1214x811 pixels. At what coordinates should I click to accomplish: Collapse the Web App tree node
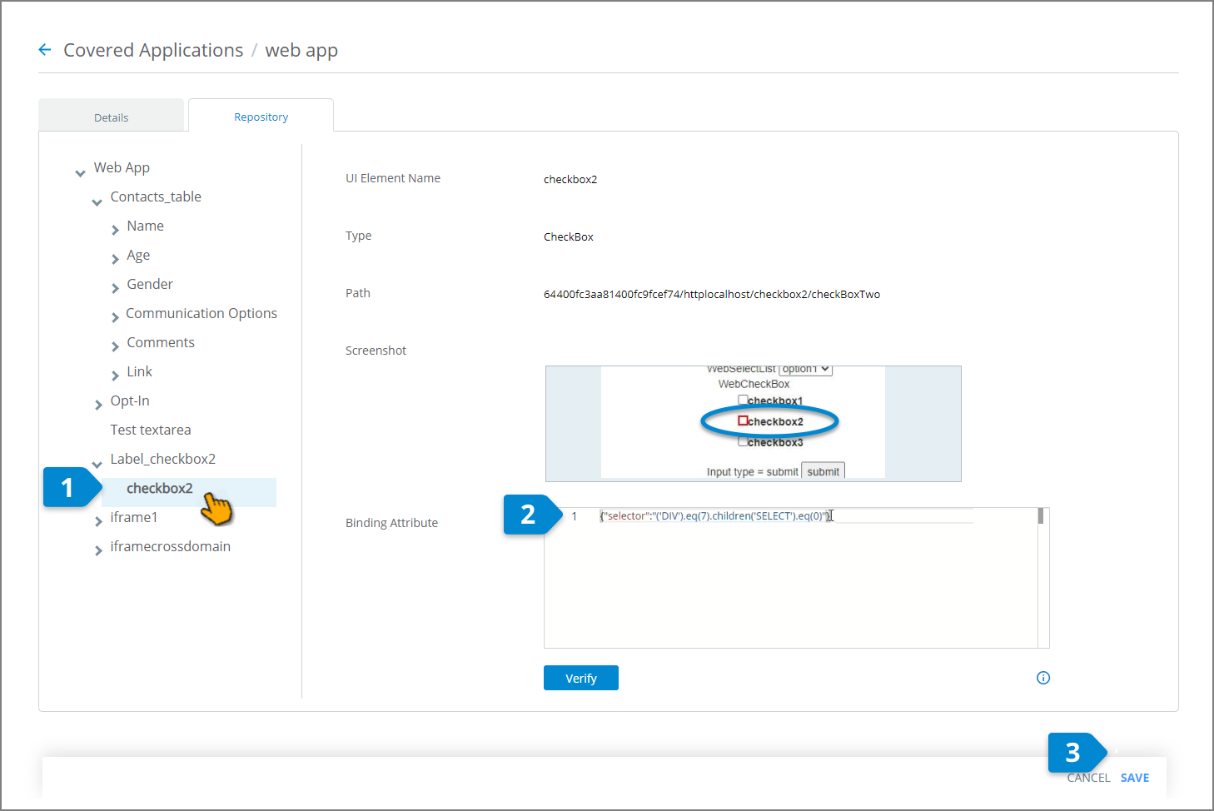click(80, 173)
